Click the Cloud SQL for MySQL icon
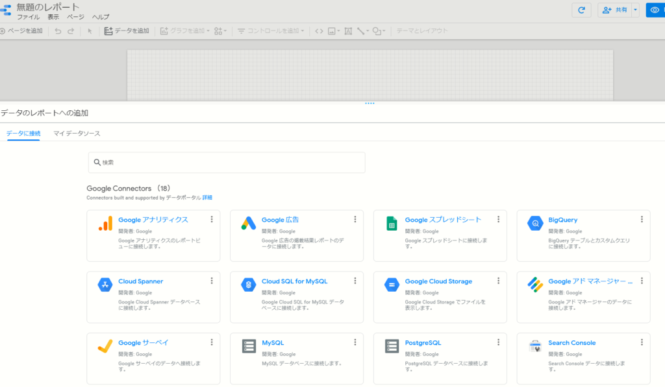This screenshot has height=387, width=665. pos(249,285)
